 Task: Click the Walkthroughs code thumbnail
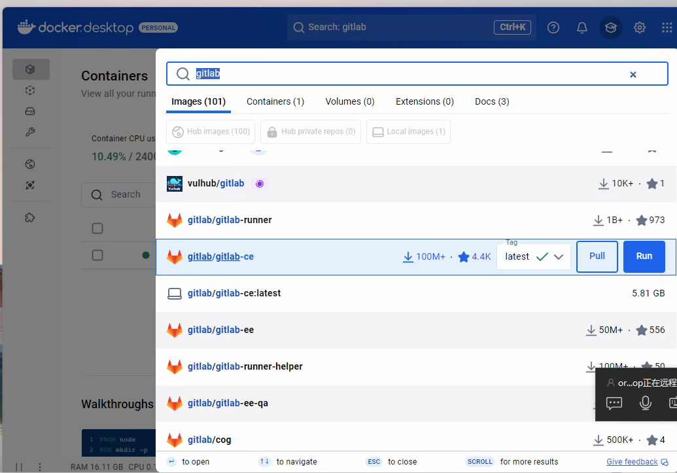point(119,443)
